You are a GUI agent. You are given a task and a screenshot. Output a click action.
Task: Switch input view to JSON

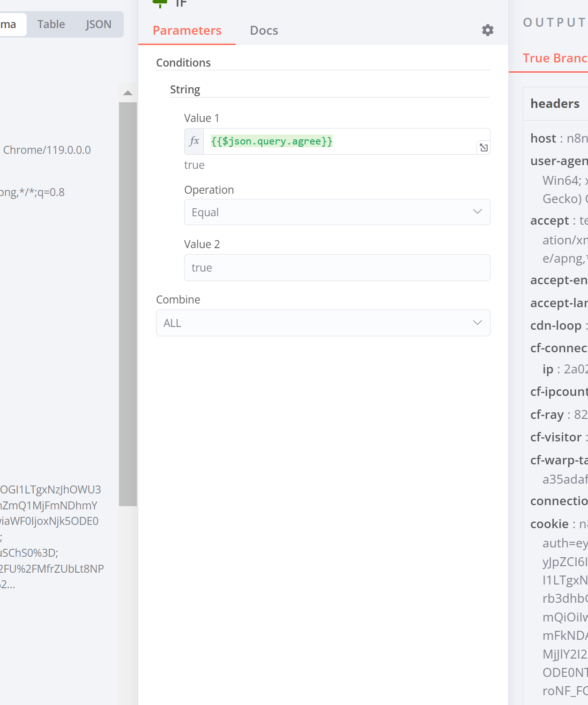(x=98, y=24)
